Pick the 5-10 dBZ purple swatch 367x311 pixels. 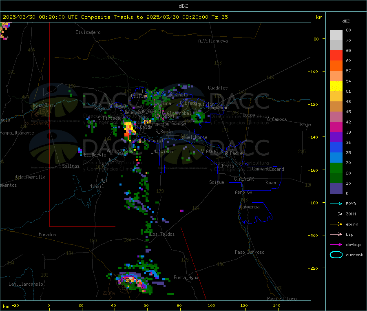[x=336, y=188]
